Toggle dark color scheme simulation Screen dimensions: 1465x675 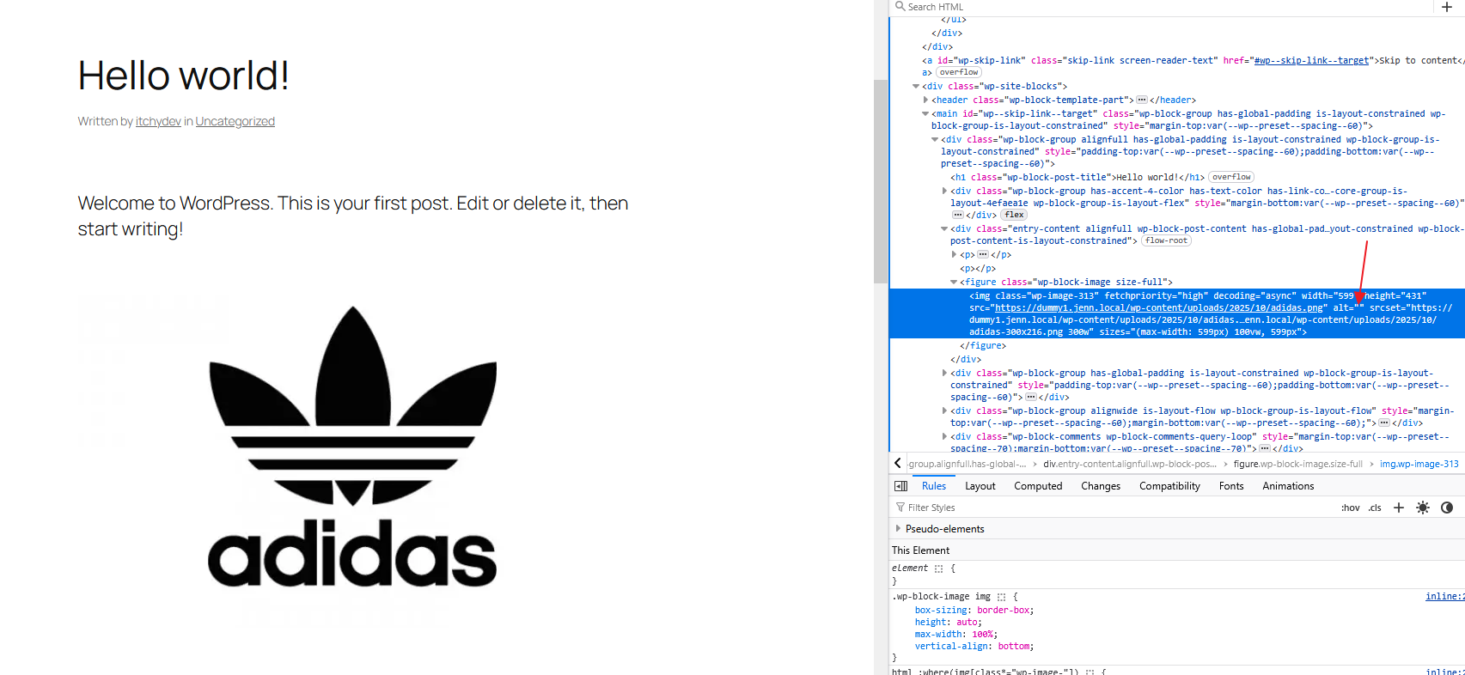[x=1447, y=508]
